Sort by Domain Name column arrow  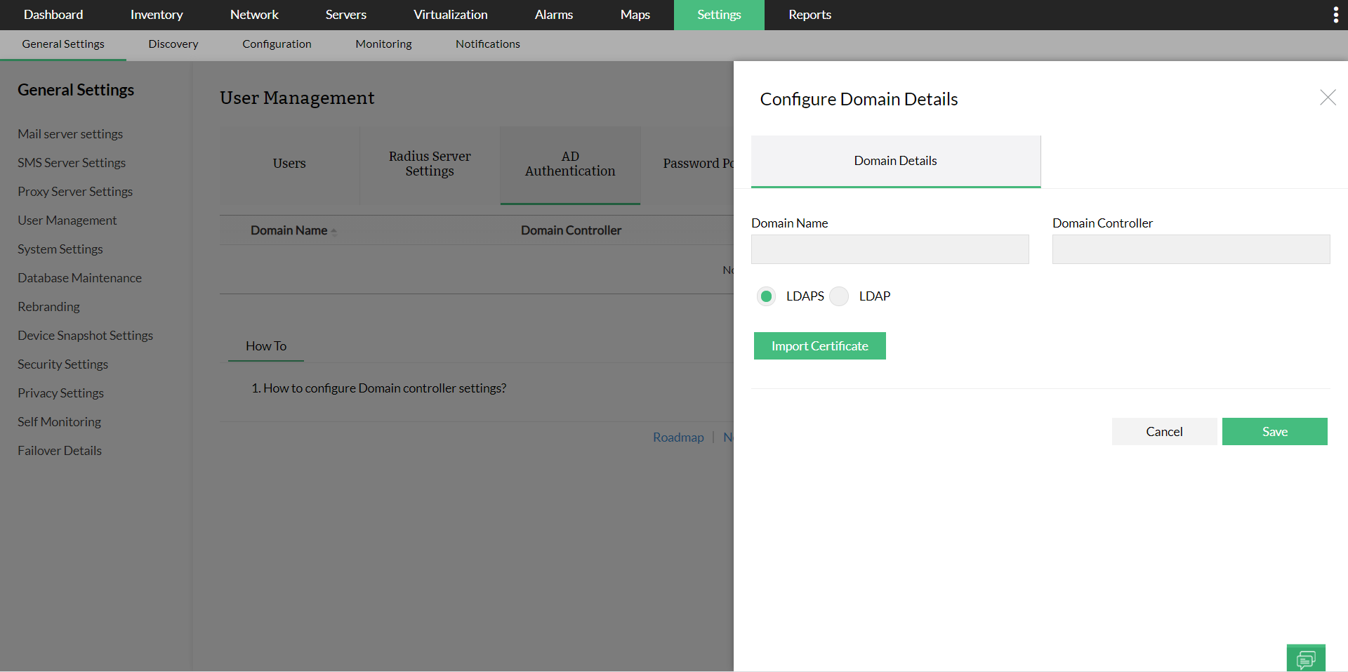(x=334, y=231)
